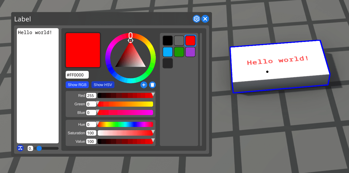Click the "Hello world!" text in the editor
349x173 pixels.
pos(35,32)
